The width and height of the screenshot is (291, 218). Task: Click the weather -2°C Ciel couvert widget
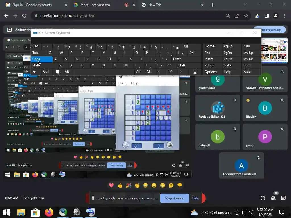tap(211, 212)
